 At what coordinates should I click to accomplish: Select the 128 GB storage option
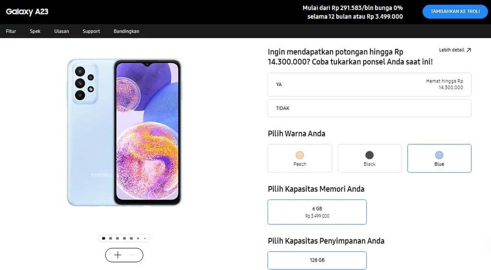tap(317, 260)
